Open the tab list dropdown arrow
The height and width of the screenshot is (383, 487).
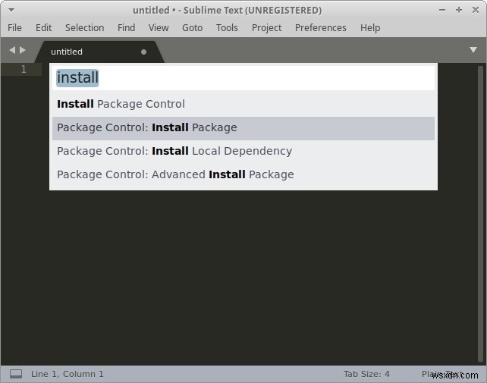coord(473,50)
